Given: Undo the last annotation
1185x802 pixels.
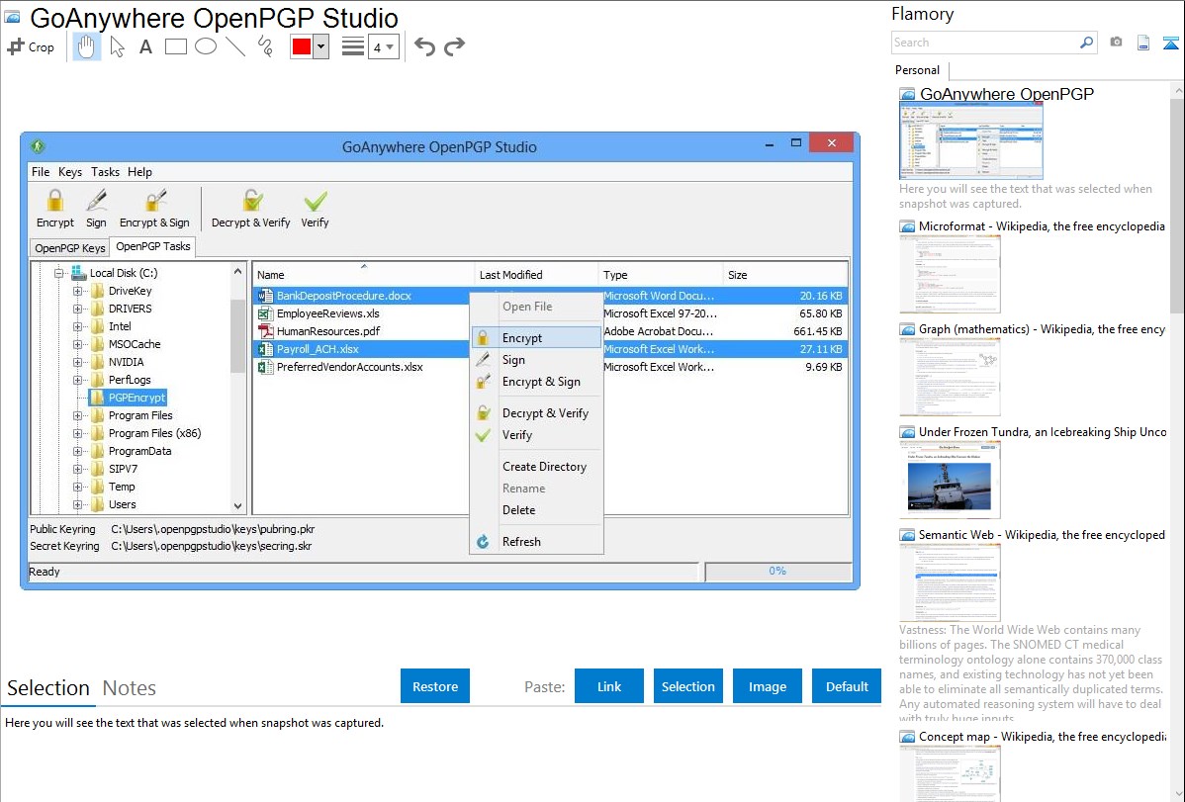Looking at the screenshot, I should click(x=424, y=46).
